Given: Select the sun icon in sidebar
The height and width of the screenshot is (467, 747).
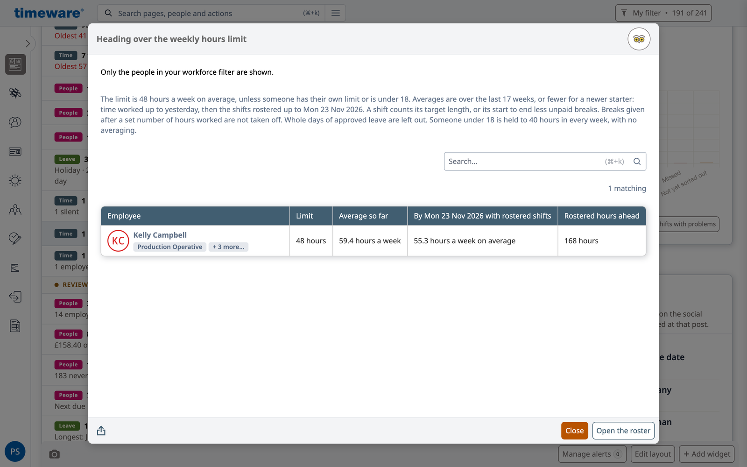Looking at the screenshot, I should click(x=15, y=180).
